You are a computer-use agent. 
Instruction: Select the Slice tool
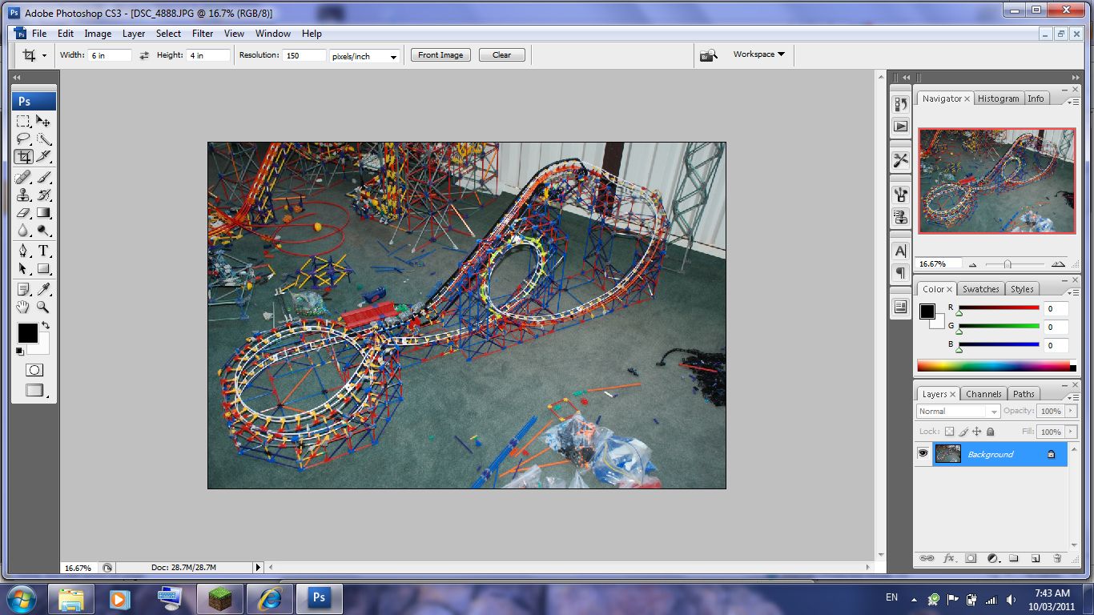43,156
